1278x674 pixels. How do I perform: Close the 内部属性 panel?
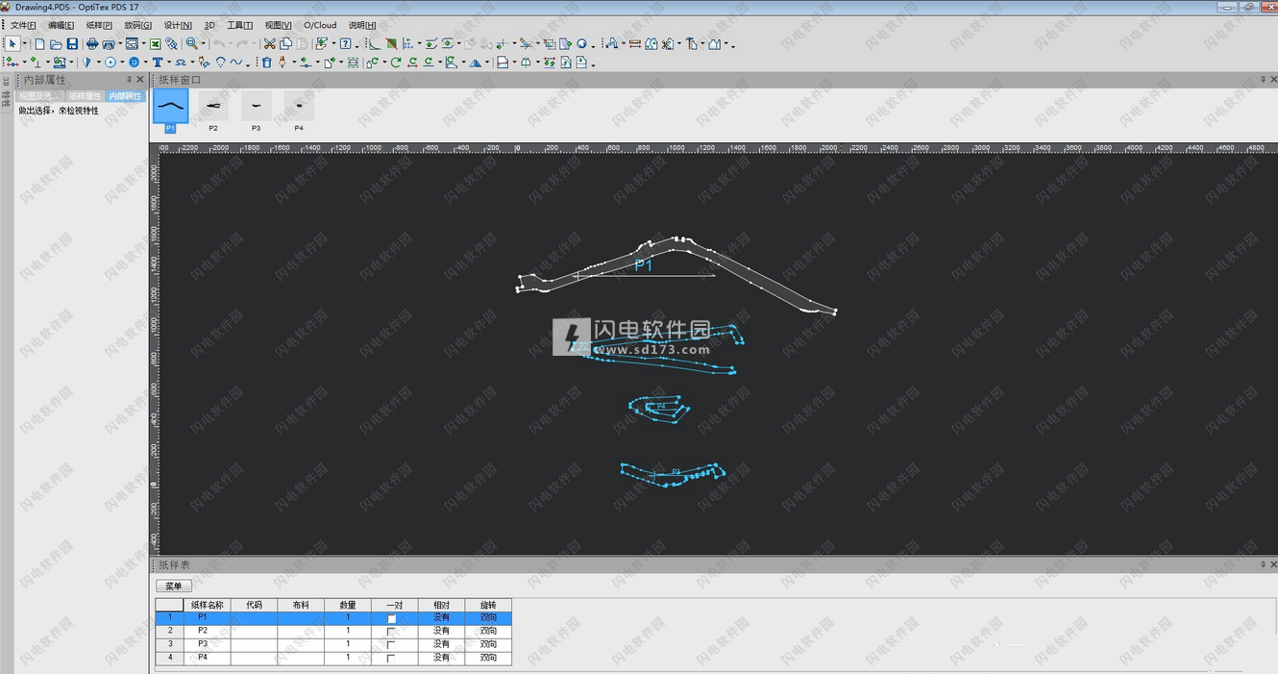(x=140, y=80)
